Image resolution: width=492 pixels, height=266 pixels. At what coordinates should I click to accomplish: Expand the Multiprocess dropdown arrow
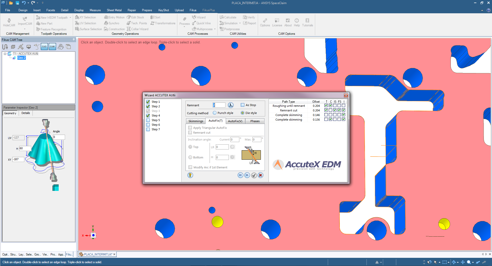tap(215, 29)
